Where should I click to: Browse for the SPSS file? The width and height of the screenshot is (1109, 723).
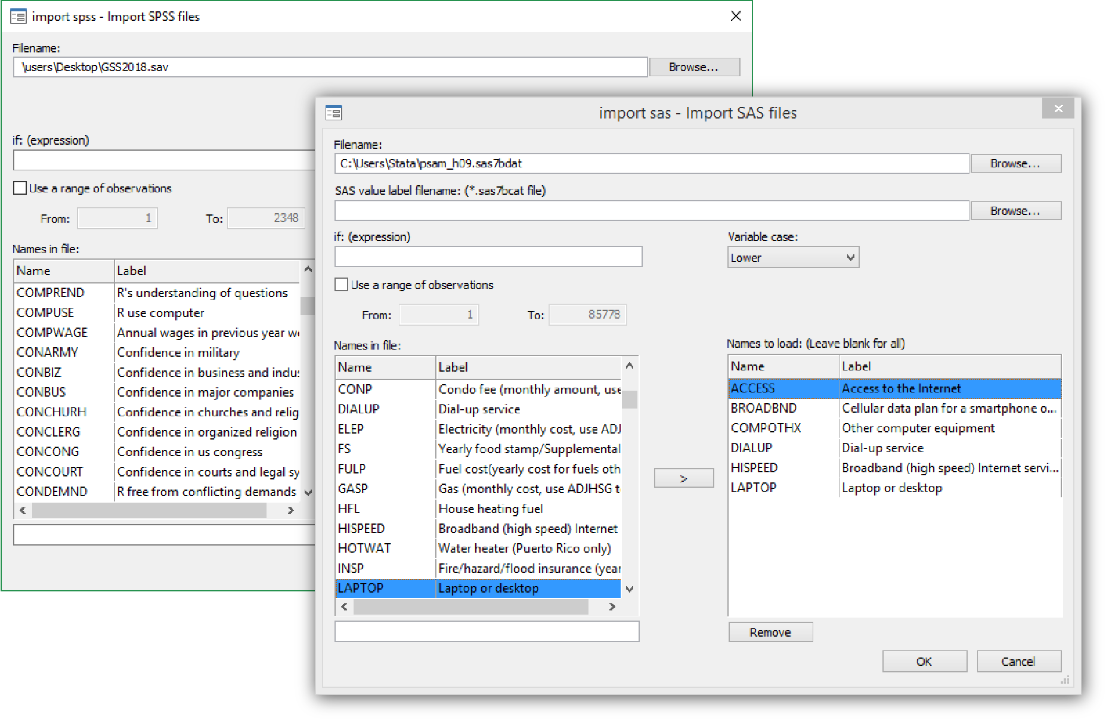695,67
